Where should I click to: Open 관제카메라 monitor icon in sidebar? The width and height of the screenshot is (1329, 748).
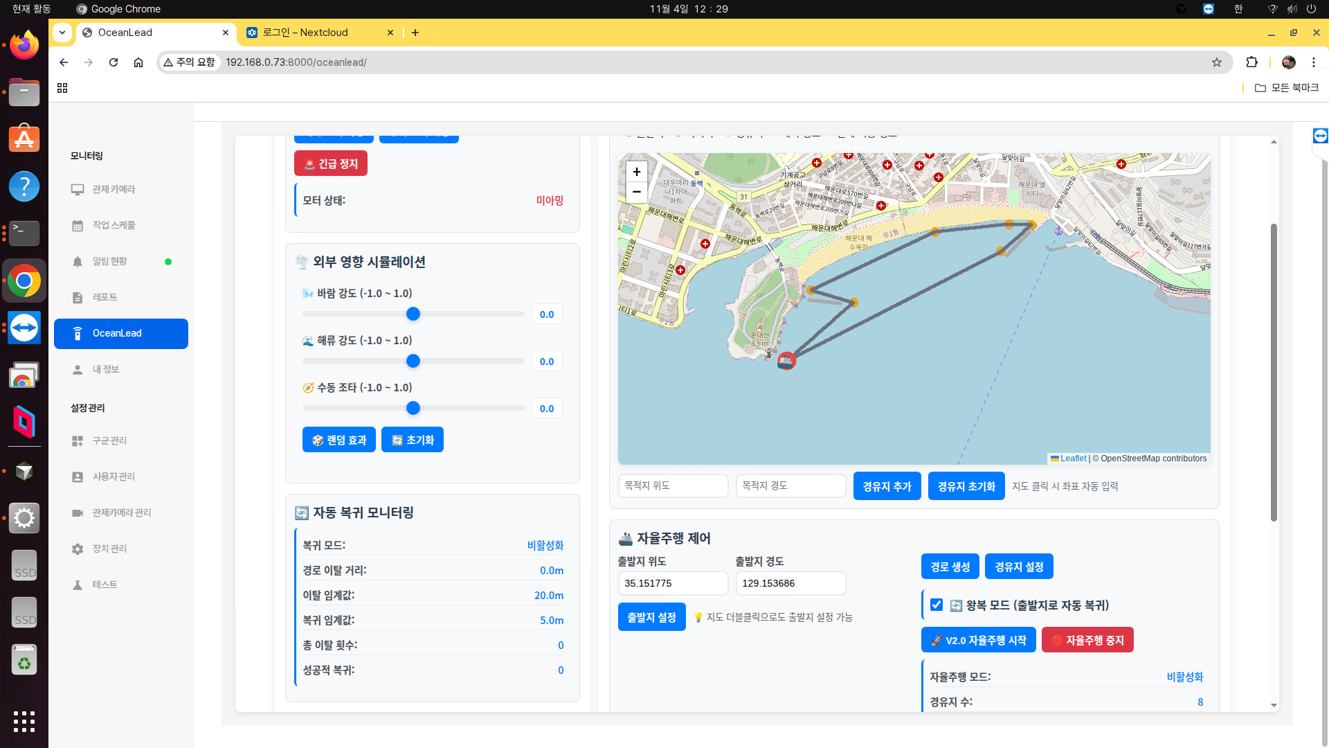[x=78, y=189]
